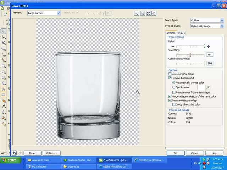Click the Cancel button
Screen dimensions: 227x170
click(x=195, y=153)
